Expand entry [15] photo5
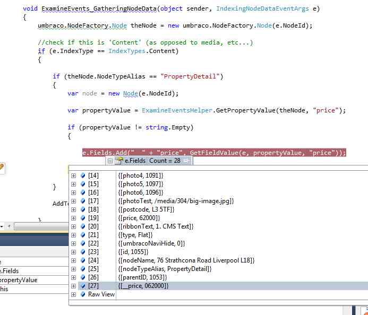 click(x=73, y=184)
